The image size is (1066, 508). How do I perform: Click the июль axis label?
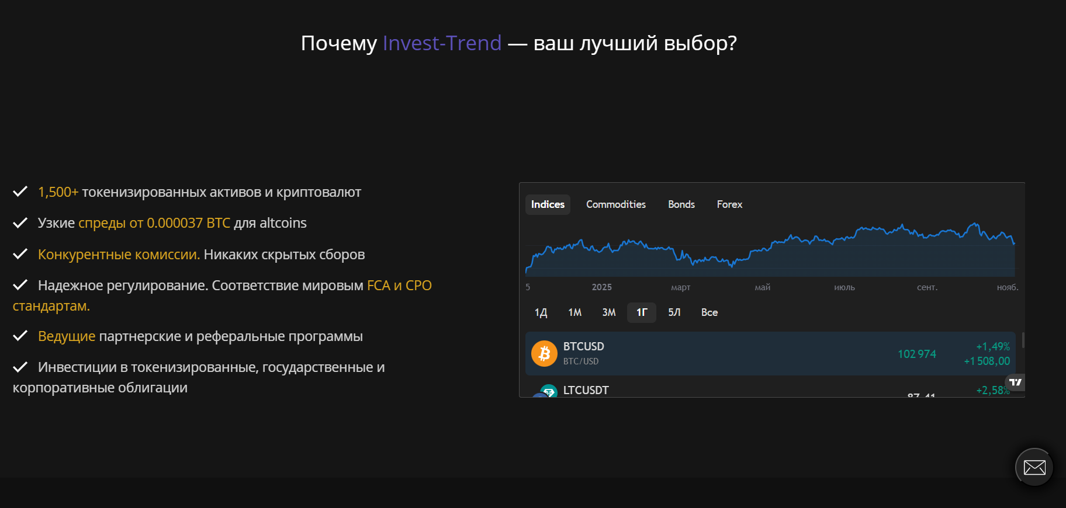[x=845, y=287]
